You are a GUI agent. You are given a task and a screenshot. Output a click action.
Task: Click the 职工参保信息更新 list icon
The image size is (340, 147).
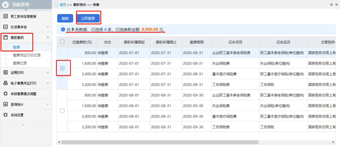click(x=5, y=16)
